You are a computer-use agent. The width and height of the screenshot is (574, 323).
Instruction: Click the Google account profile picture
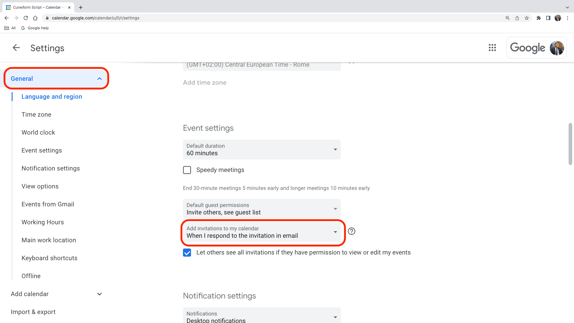[557, 48]
